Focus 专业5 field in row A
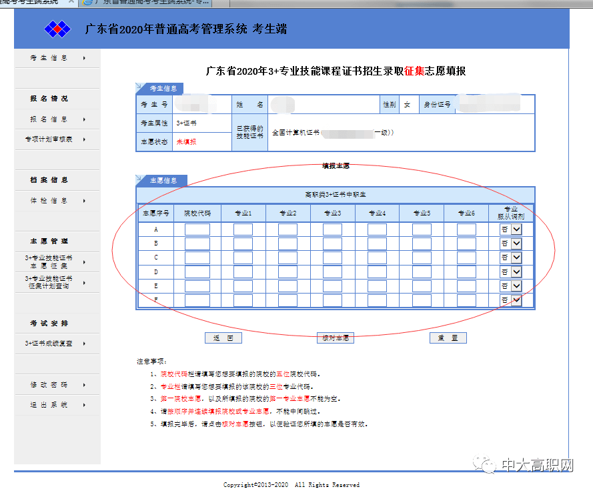 [422, 229]
